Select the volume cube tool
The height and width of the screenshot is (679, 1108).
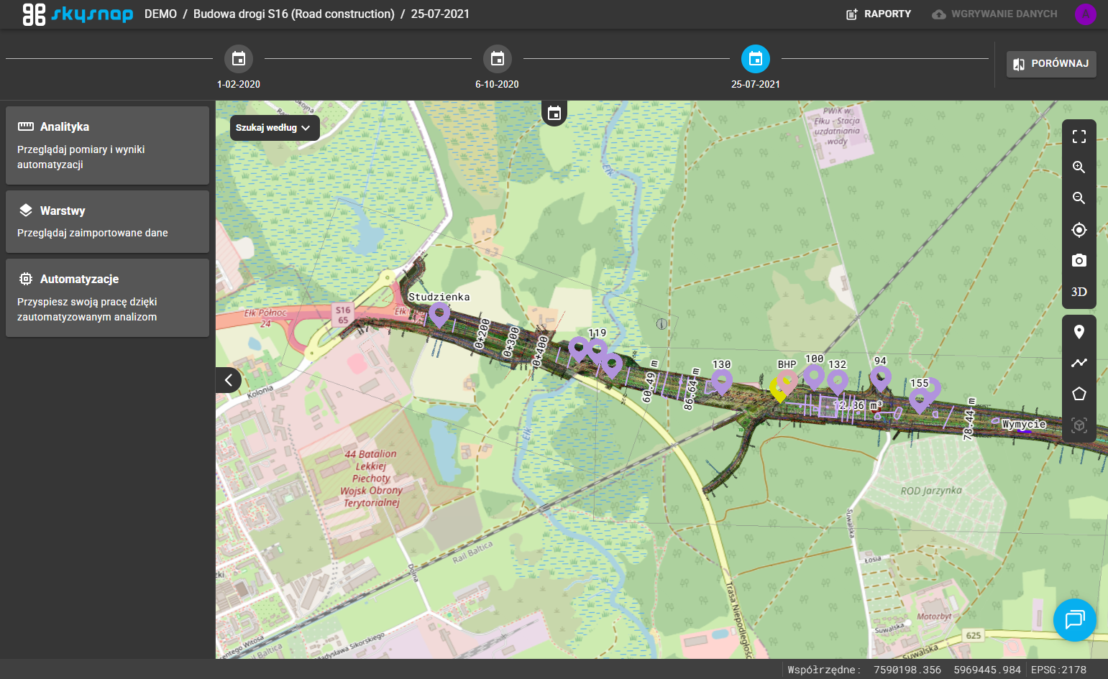pos(1079,425)
